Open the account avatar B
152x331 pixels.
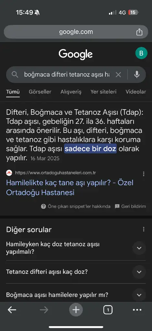pyautogui.click(x=141, y=53)
